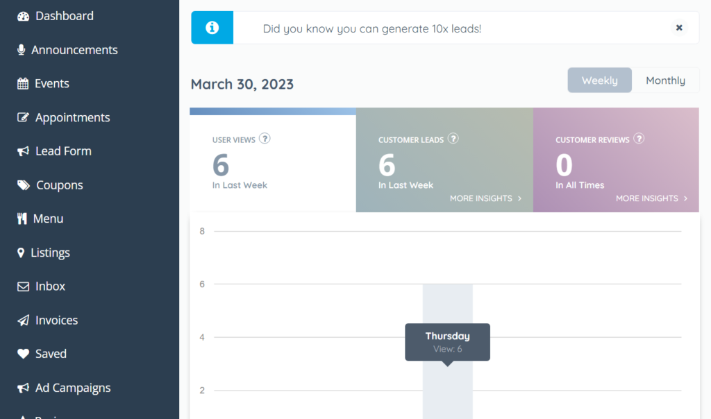Image resolution: width=711 pixels, height=419 pixels.
Task: Open Appointments from the sidebar
Action: tap(72, 118)
